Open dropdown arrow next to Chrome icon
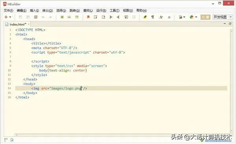Screen dimensions: 236x144 point(196,17)
